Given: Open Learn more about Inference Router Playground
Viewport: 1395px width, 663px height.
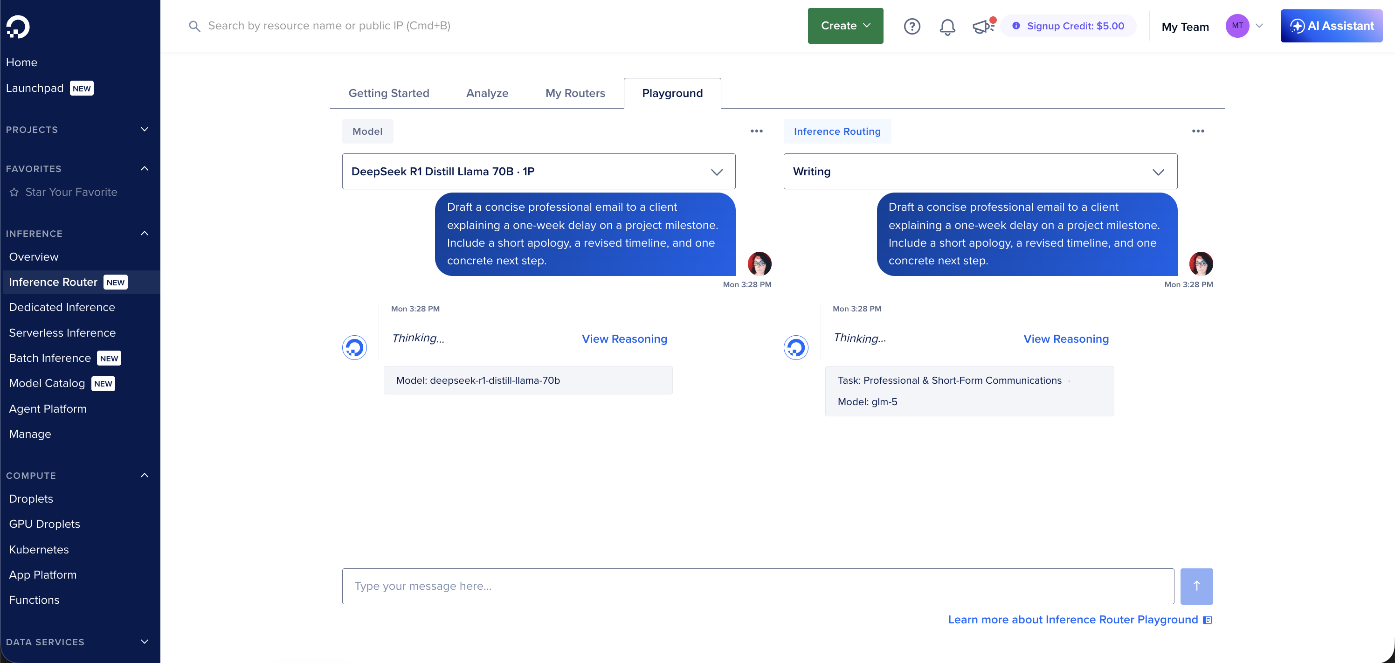Looking at the screenshot, I should pyautogui.click(x=1073, y=620).
